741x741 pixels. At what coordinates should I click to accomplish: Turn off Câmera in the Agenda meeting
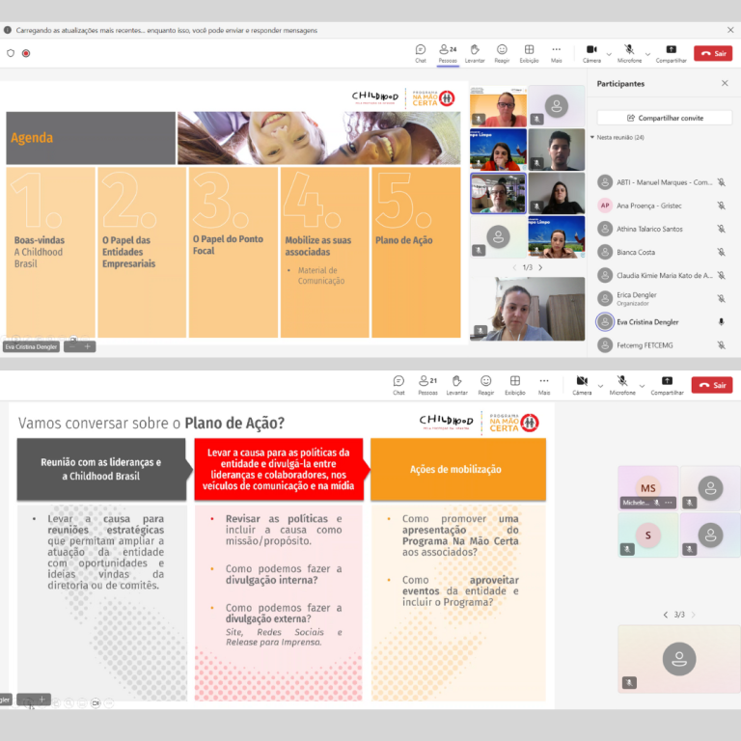(591, 53)
